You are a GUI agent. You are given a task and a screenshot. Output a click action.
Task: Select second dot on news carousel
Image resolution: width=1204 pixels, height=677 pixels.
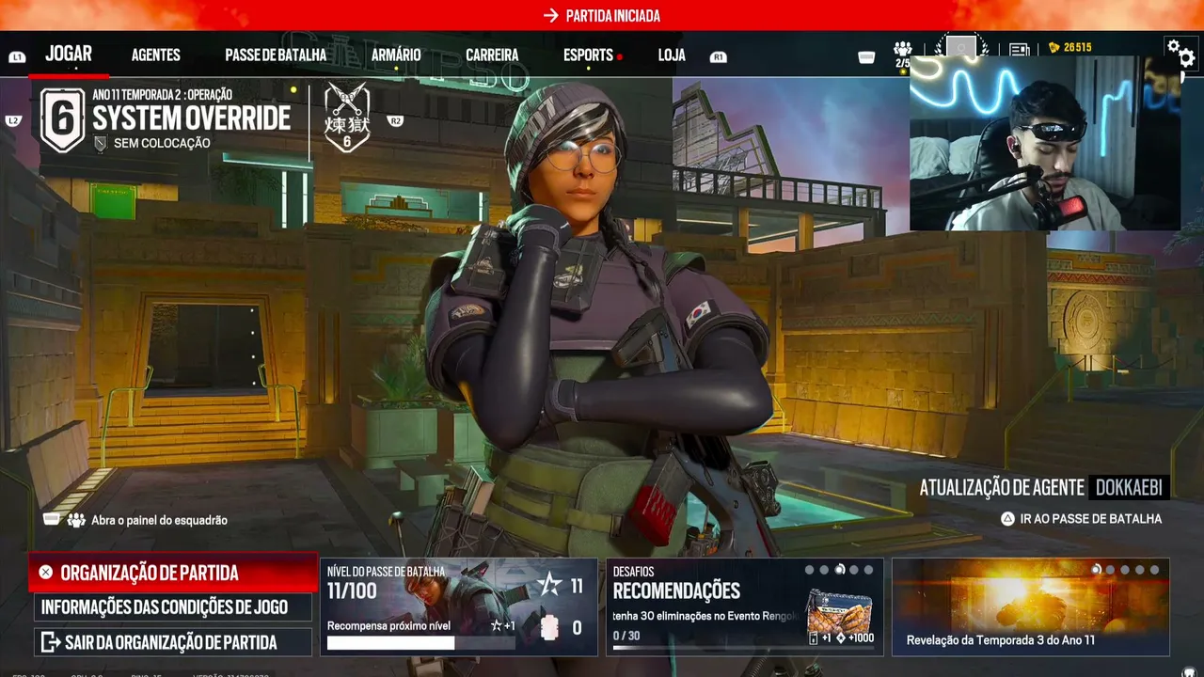pos(1111,570)
